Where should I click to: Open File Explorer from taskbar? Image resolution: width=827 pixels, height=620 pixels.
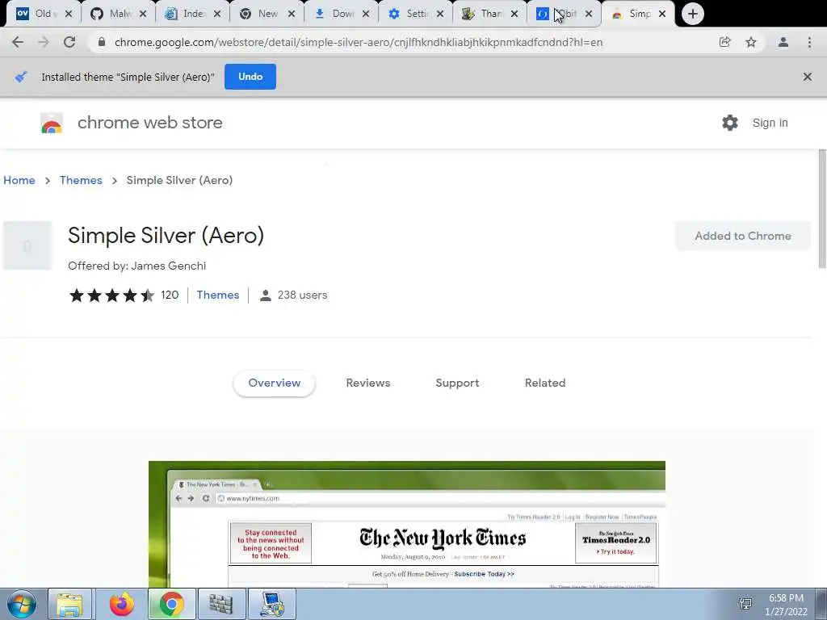point(70,604)
